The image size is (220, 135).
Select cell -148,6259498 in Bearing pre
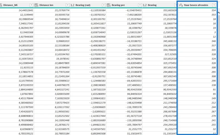tap(134, 103)
